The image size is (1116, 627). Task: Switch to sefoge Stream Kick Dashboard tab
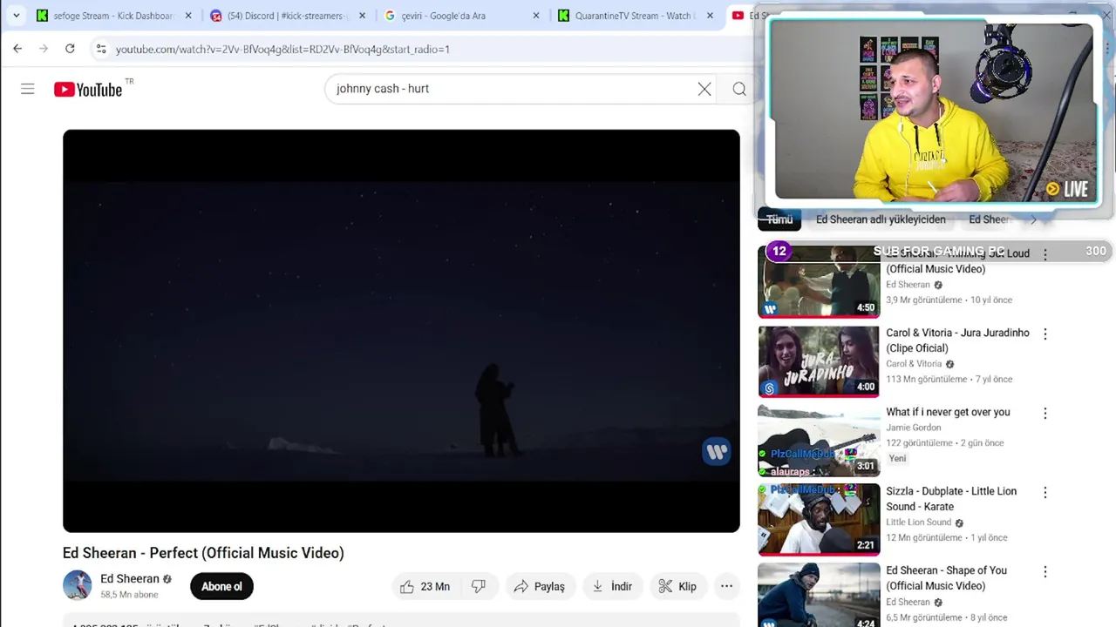[113, 16]
